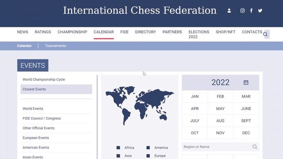Select the Europe legend square

(148, 156)
